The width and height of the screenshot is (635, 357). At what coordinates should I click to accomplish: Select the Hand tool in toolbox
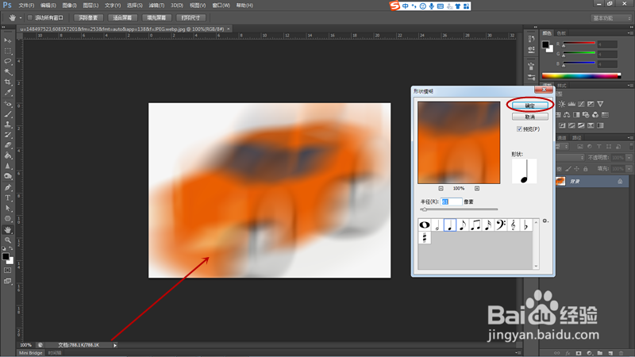click(x=8, y=230)
